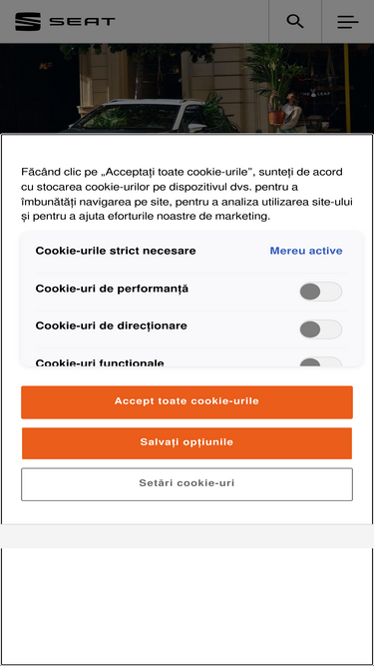Click the SEAT wordmark in header
The height and width of the screenshot is (666, 374).
pyautogui.click(x=82, y=22)
